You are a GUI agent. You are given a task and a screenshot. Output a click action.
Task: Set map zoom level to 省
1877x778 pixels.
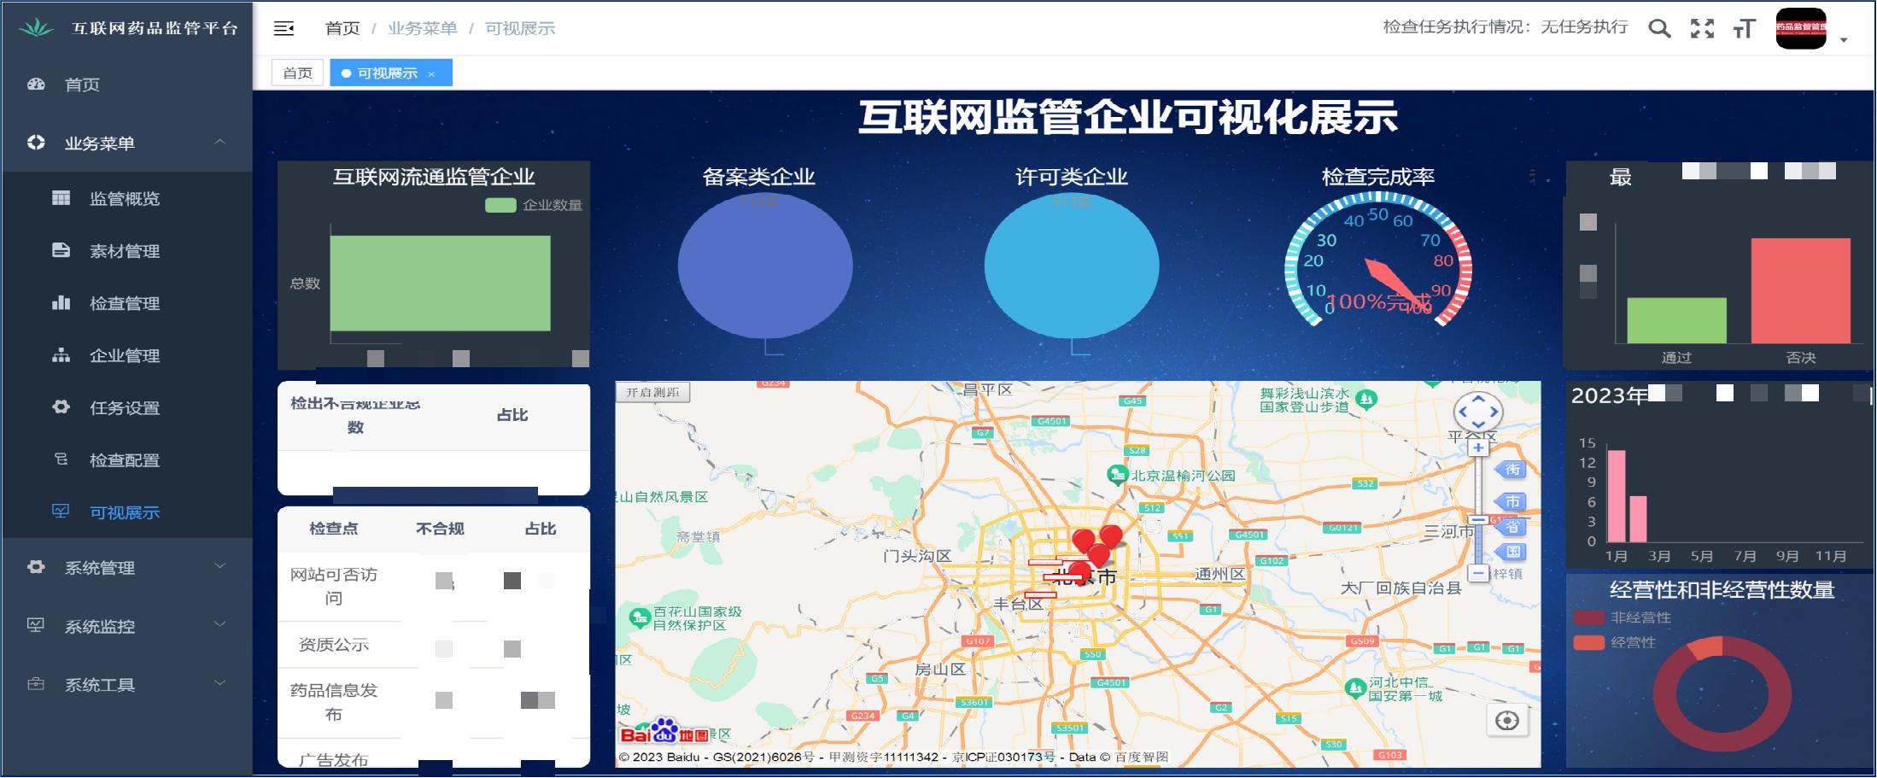click(x=1512, y=526)
